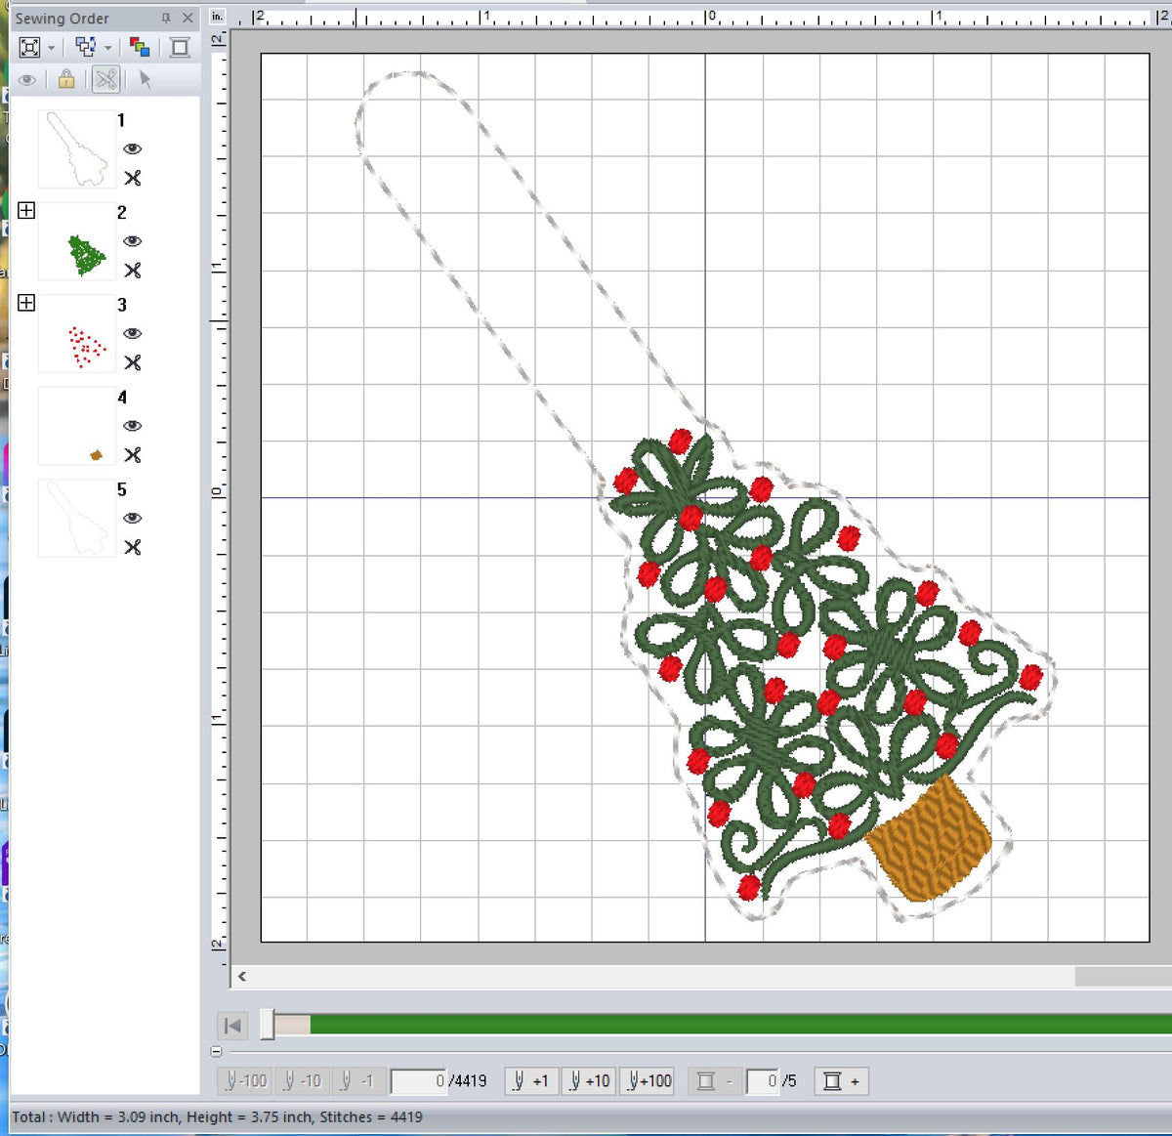
Task: Click the hoop frame icon in Sewing Order toolbar
Action: (178, 47)
